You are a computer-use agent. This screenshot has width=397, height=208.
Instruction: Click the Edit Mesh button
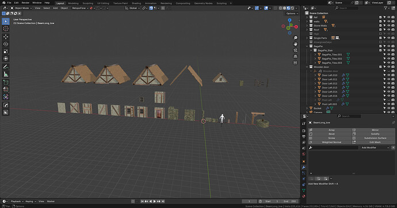[373, 142]
